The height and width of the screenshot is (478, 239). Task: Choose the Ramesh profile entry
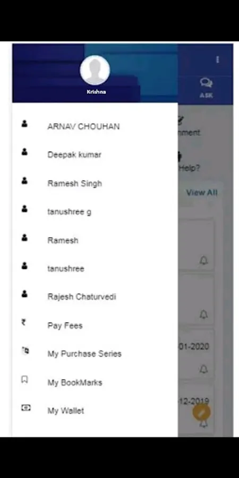tap(95, 240)
